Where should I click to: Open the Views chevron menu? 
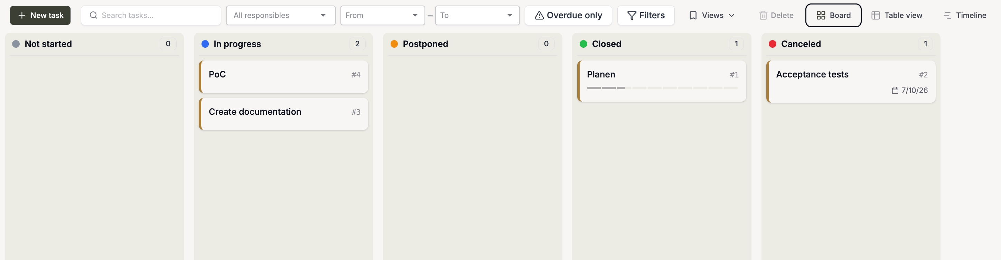click(x=732, y=16)
